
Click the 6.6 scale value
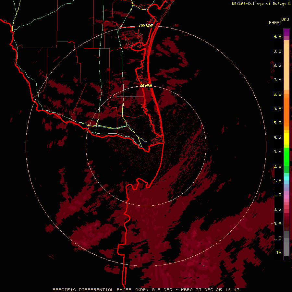pos(277,94)
